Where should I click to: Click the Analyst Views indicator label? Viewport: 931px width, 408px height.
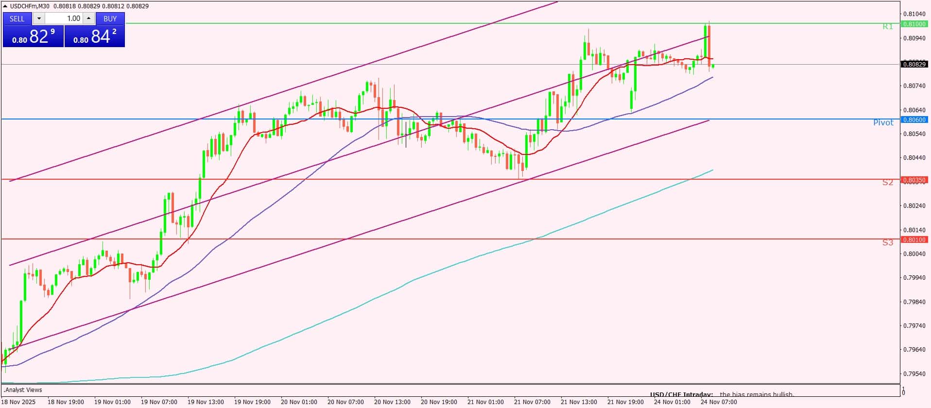[23, 390]
